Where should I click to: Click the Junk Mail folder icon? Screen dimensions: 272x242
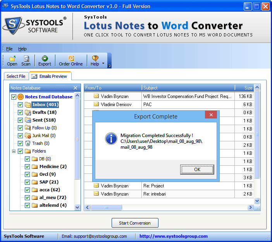28,136
